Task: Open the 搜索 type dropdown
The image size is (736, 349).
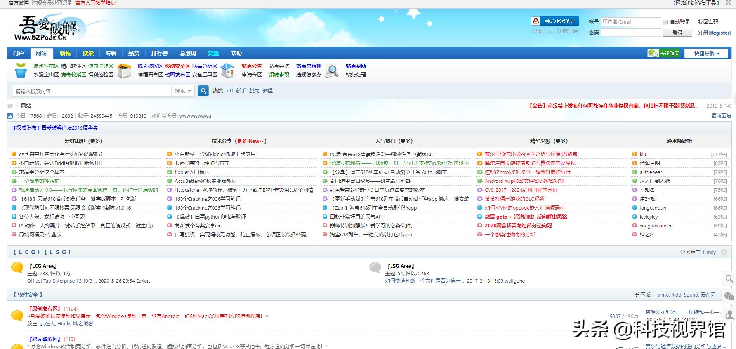Action: click(x=183, y=91)
